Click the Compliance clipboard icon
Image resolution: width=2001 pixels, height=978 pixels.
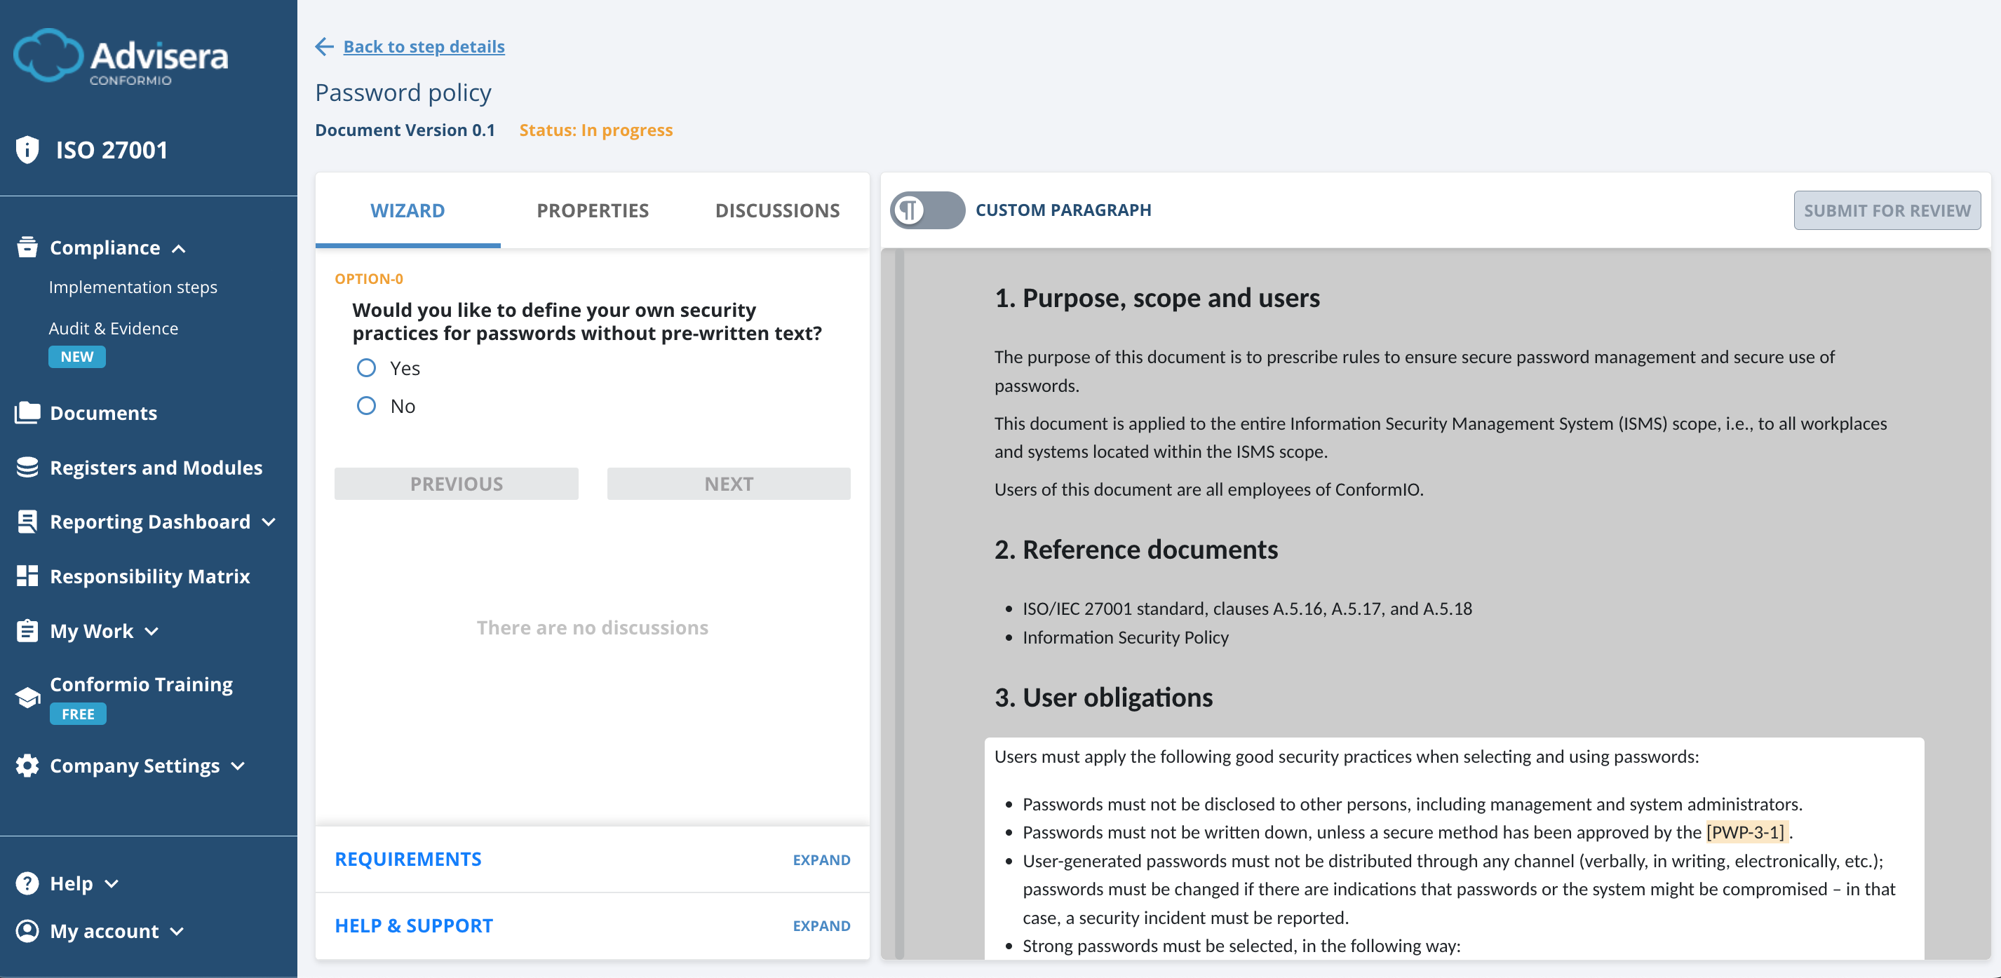26,246
